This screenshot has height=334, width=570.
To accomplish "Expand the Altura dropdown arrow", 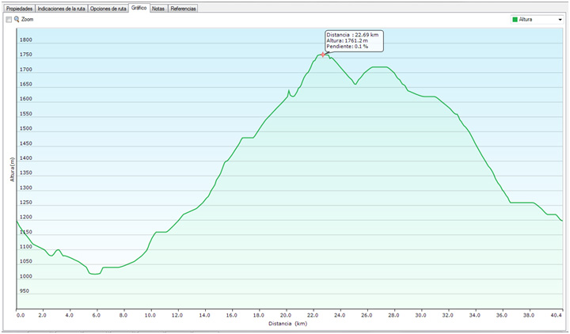I will tap(559, 20).
